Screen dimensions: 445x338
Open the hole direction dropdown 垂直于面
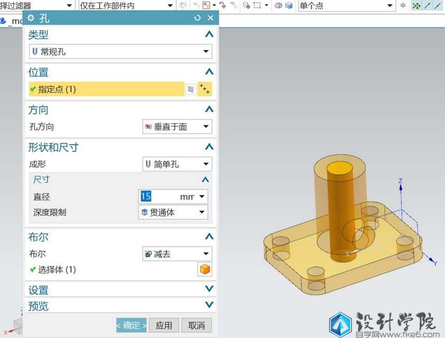click(177, 126)
